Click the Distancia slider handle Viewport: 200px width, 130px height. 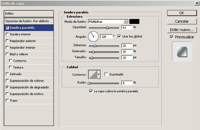click(x=95, y=46)
